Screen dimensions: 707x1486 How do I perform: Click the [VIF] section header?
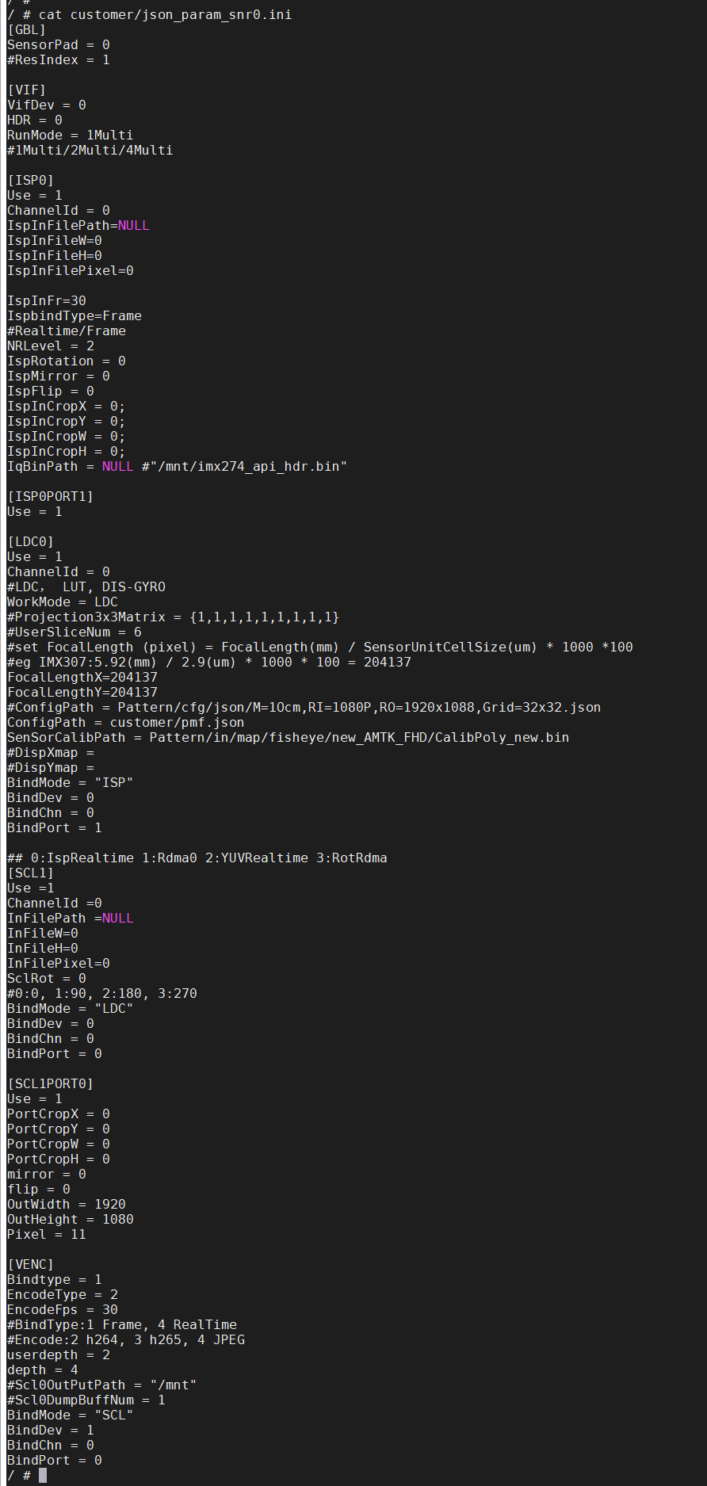[27, 90]
